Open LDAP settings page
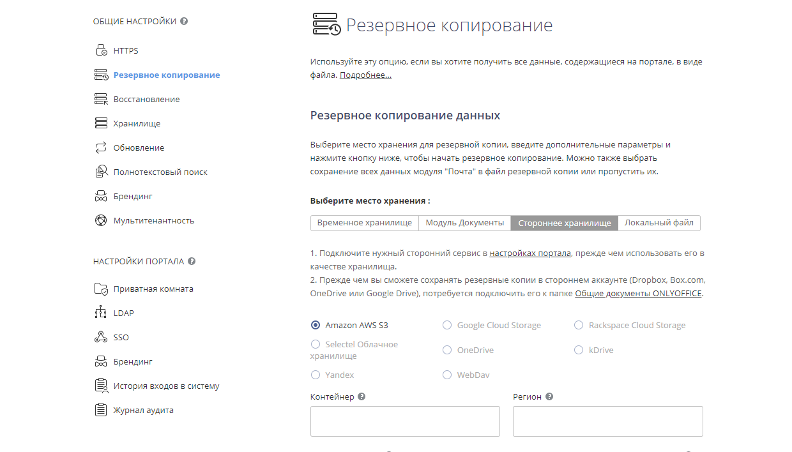792x452 pixels. [x=124, y=313]
